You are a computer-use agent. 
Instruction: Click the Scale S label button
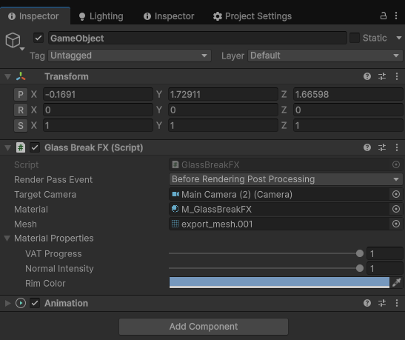pyautogui.click(x=21, y=126)
